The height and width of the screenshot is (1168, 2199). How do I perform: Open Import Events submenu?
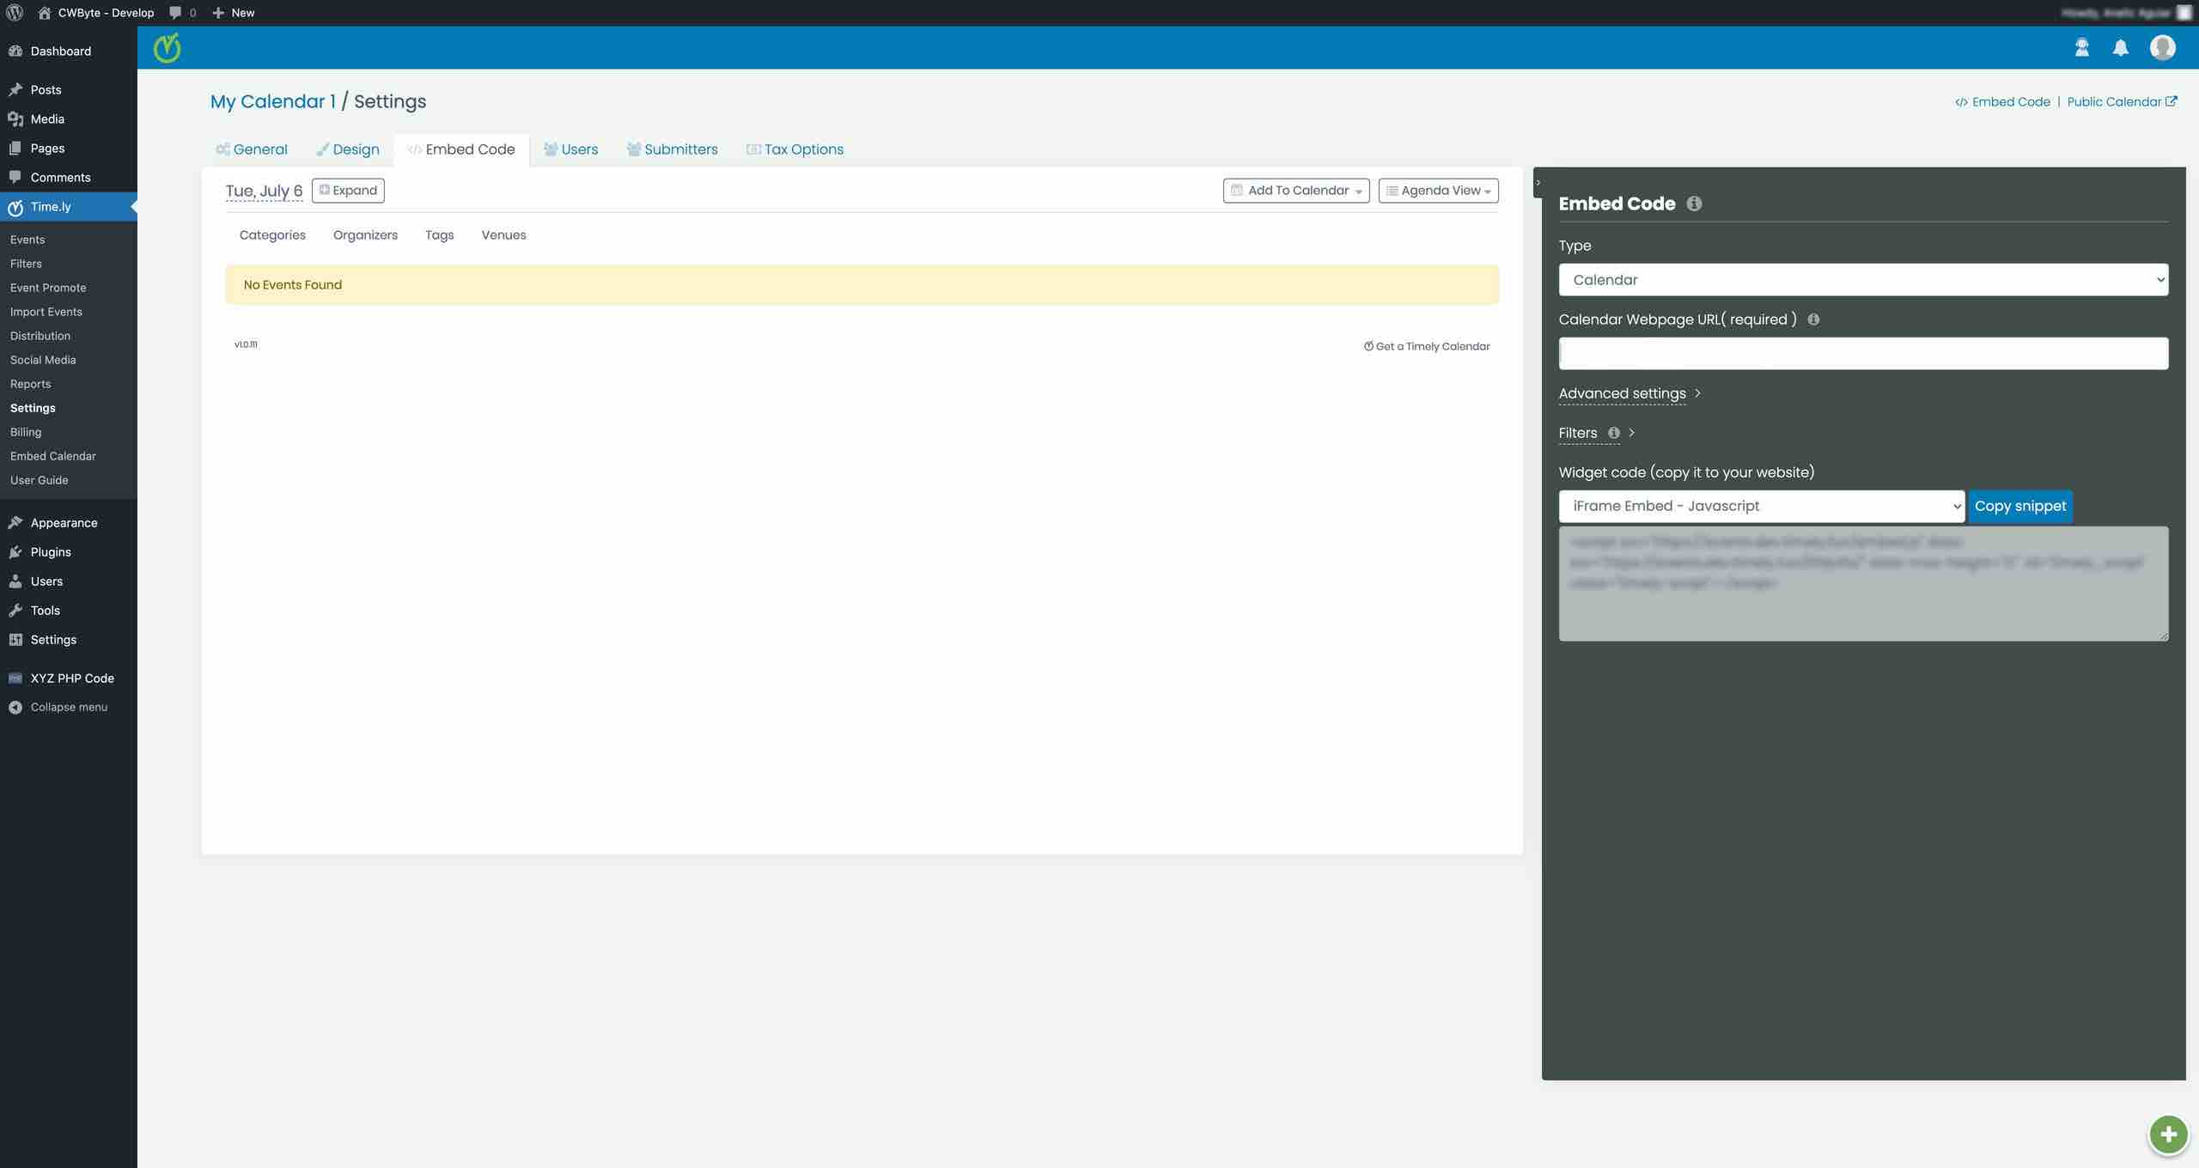coord(46,312)
